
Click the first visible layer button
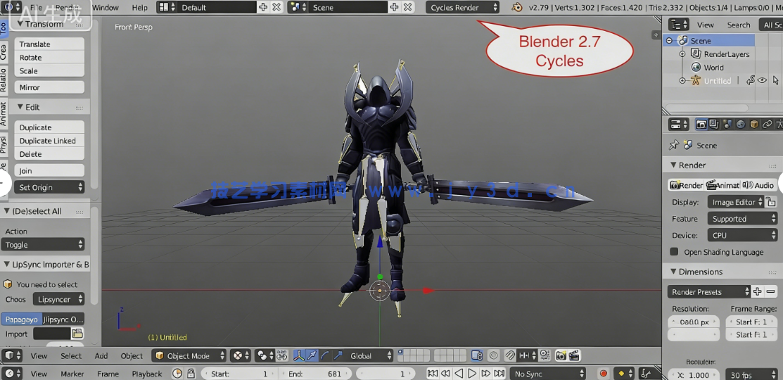pos(402,353)
